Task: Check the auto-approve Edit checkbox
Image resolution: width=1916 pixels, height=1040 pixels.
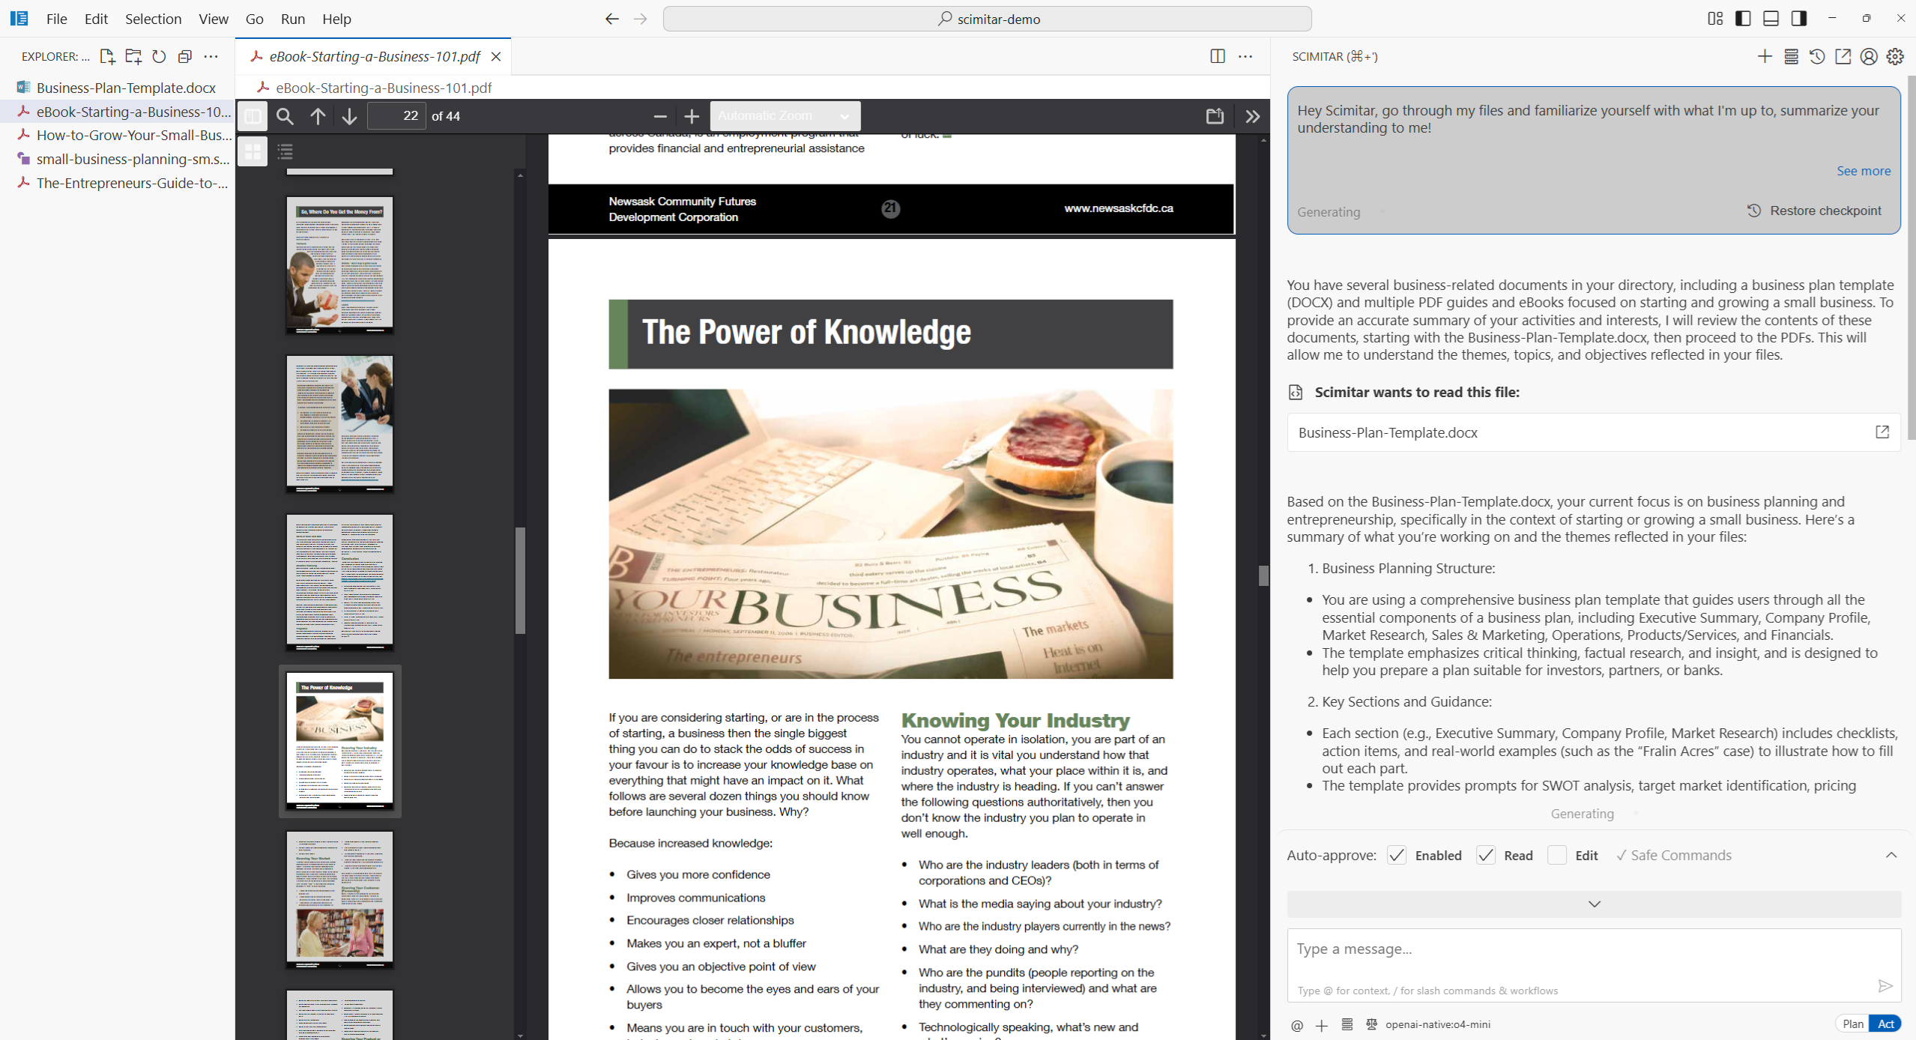Action: tap(1557, 856)
